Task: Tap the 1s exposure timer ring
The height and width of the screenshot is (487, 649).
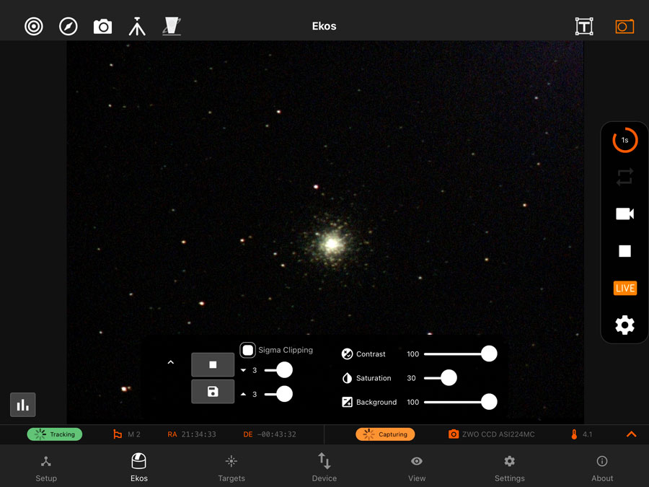Action: pos(624,140)
